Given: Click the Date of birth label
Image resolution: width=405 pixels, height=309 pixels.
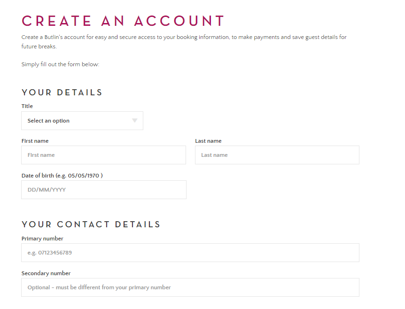Looking at the screenshot, I should [x=62, y=175].
